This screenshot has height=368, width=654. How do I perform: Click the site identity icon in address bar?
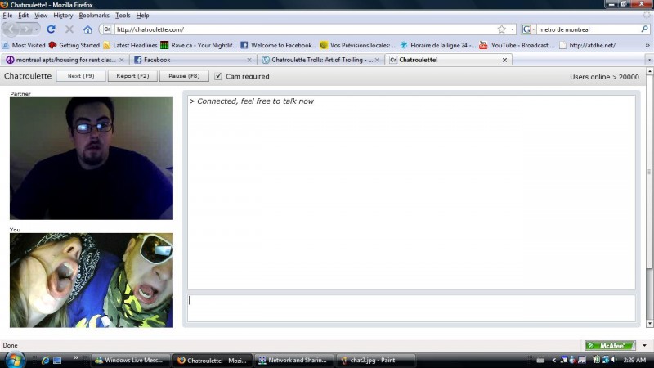(107, 29)
